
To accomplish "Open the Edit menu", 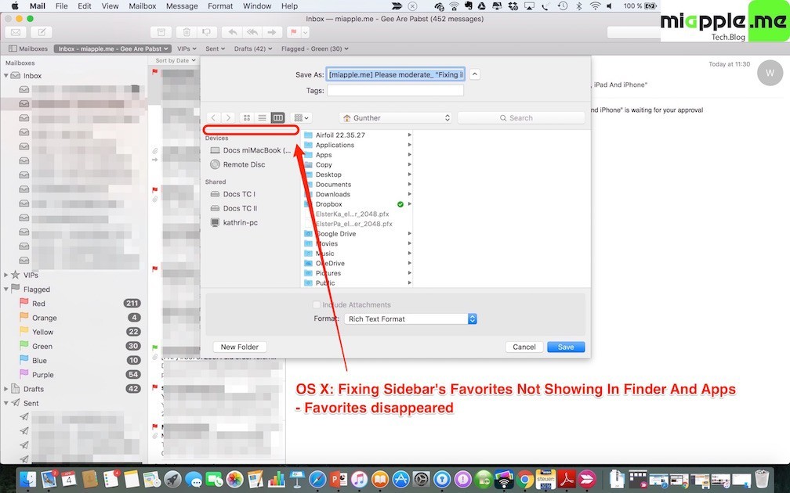I will [x=84, y=6].
